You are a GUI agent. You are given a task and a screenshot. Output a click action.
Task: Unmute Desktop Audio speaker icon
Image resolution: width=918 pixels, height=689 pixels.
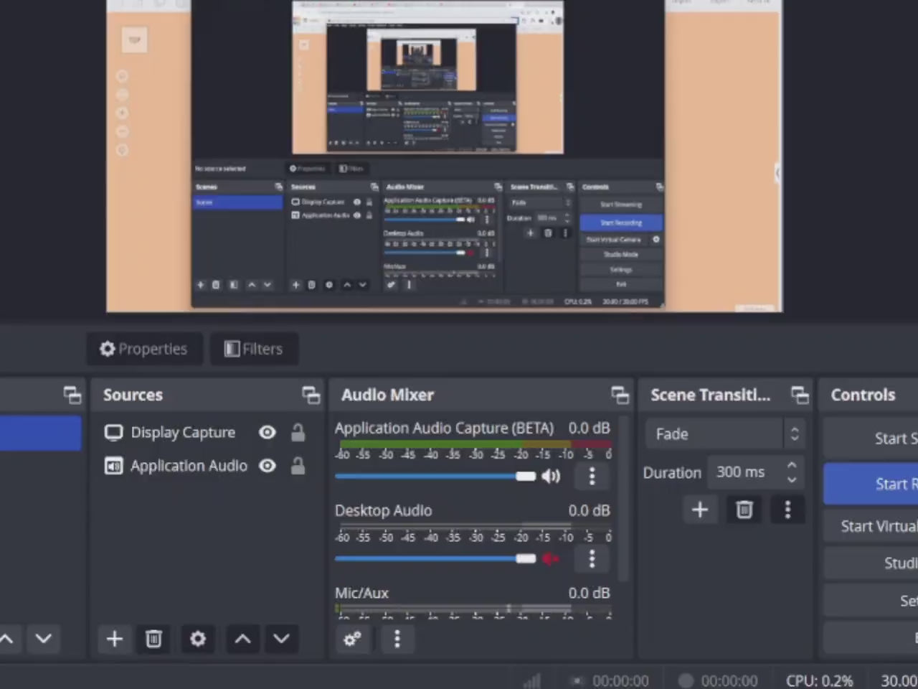pos(550,558)
